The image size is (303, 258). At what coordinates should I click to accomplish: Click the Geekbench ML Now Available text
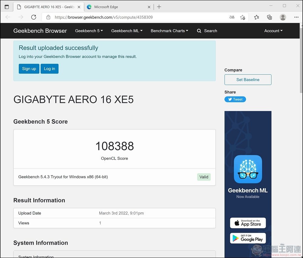coord(248,193)
